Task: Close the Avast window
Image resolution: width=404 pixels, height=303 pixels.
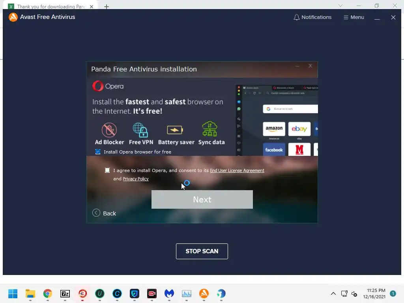Action: tap(393, 17)
